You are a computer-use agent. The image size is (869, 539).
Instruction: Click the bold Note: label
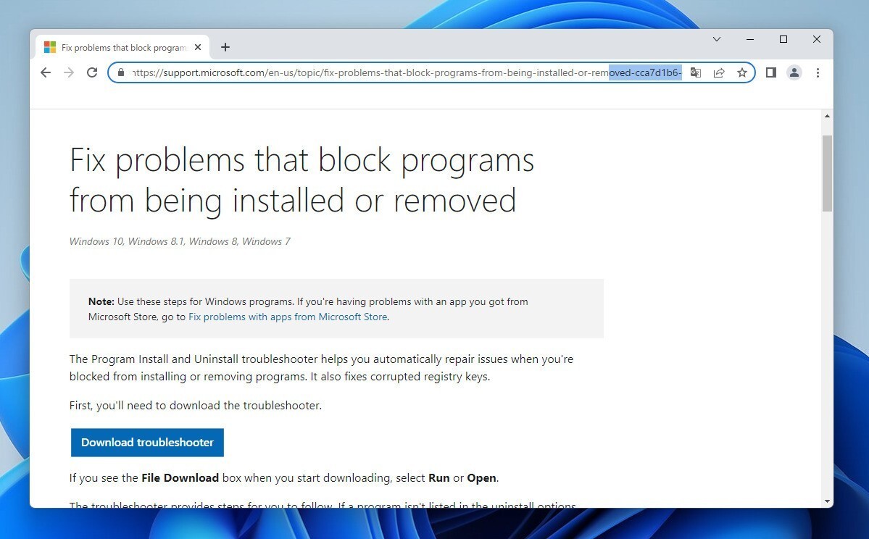point(101,301)
